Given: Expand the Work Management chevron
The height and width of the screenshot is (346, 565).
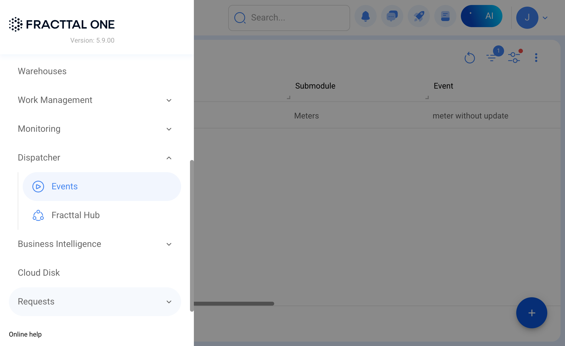Looking at the screenshot, I should pyautogui.click(x=169, y=100).
